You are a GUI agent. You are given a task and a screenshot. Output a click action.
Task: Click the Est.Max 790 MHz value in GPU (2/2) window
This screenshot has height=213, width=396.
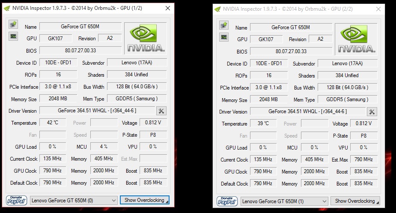click(363, 159)
